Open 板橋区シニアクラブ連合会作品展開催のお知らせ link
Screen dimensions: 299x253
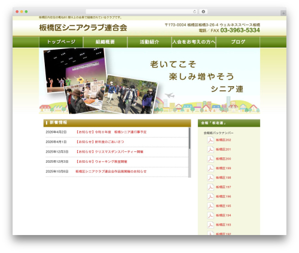click(111, 172)
